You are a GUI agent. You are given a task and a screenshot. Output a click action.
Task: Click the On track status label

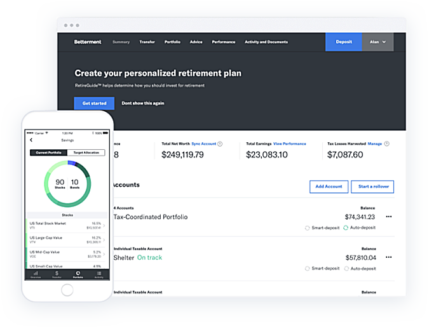[149, 258]
